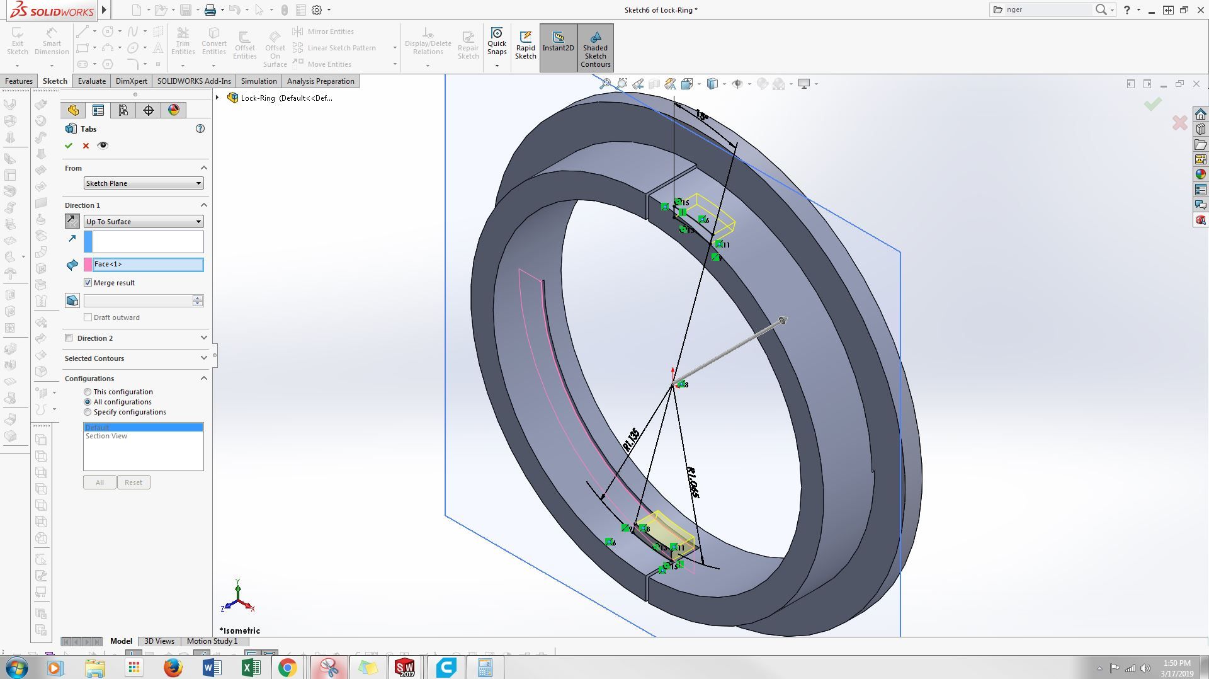
Task: Open the ConfigurationManager tab icon
Action: coord(123,110)
